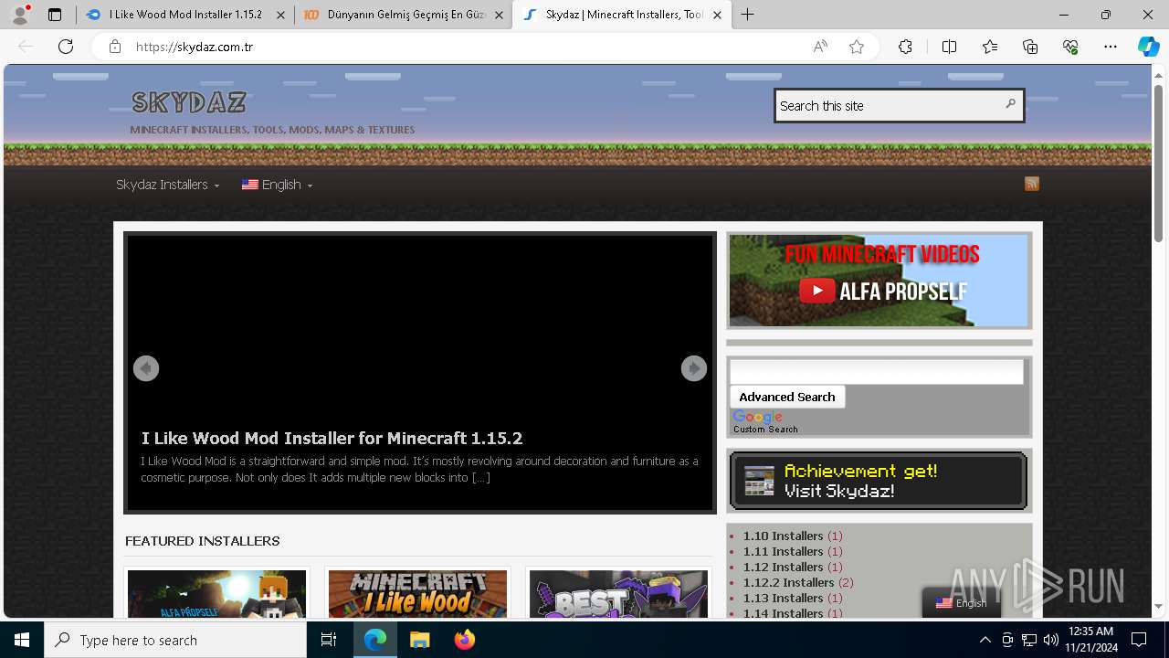Open browser Extensions puzzle icon
1169x658 pixels.
click(905, 47)
